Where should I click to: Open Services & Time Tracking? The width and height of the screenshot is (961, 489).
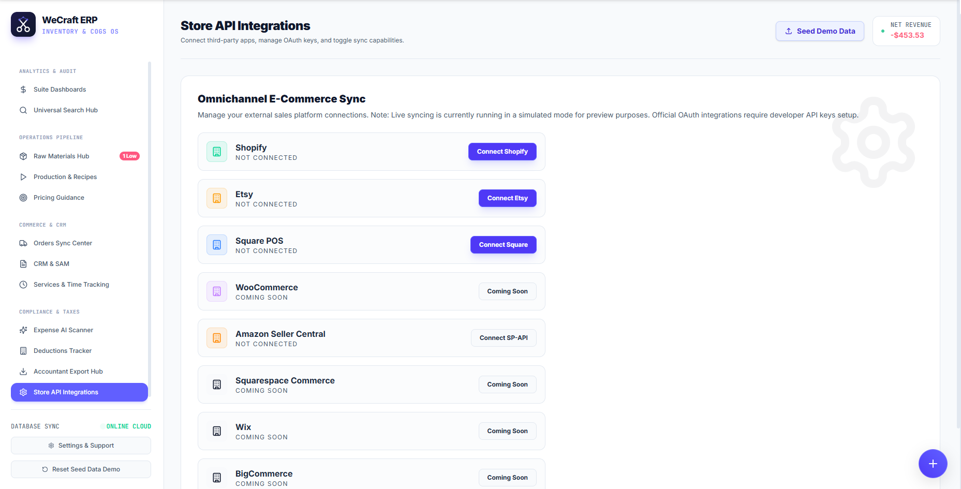79,285
